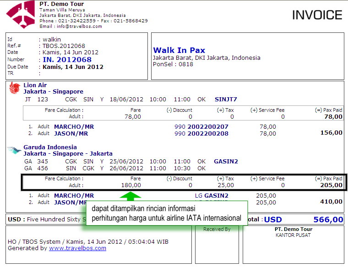
Task: Click the PT. Demo Tour airplane logo
Action: point(21,15)
